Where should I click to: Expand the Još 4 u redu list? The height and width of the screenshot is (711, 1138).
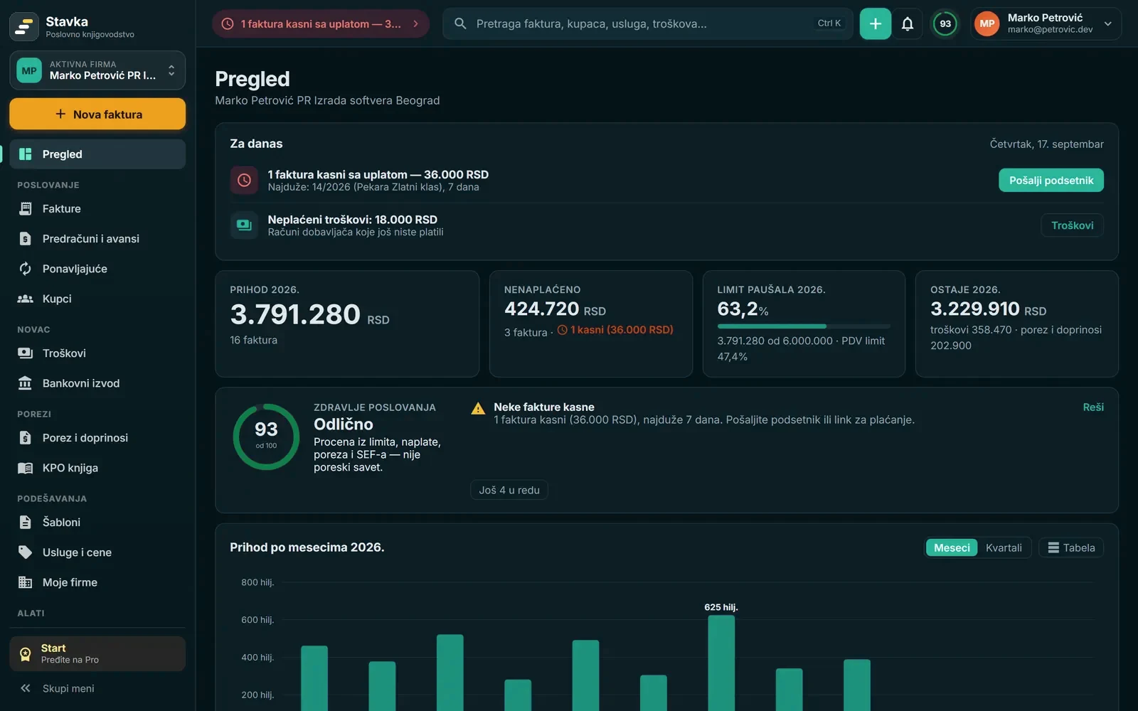click(x=509, y=490)
